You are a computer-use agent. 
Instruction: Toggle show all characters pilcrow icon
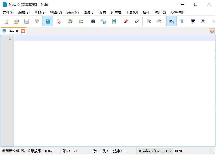click(x=182, y=21)
